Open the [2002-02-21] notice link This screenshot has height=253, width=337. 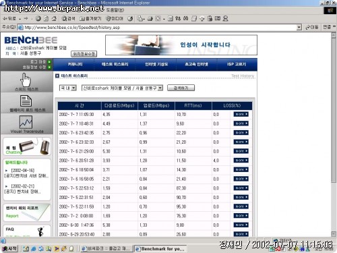(x=23, y=186)
